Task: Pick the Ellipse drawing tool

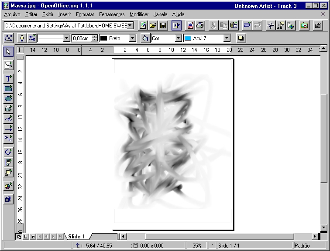Action: (x=8, y=98)
